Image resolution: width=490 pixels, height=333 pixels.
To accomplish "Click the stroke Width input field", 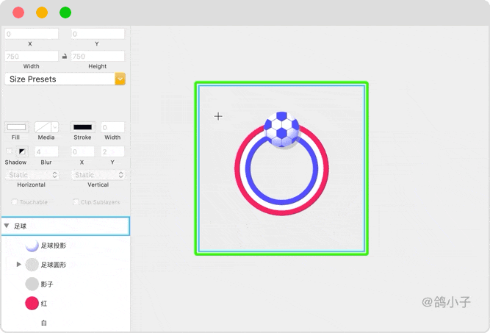I will pyautogui.click(x=112, y=127).
